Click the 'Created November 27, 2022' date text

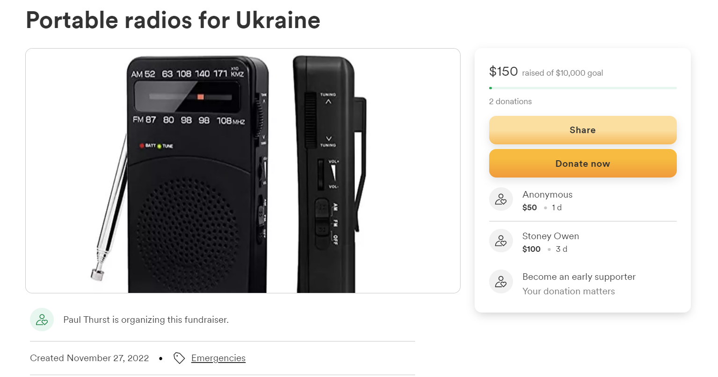[x=89, y=357]
